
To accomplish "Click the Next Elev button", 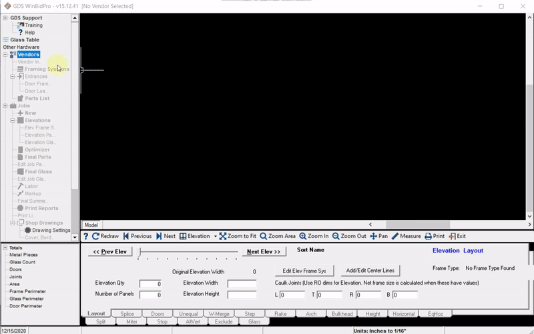I will [264, 252].
